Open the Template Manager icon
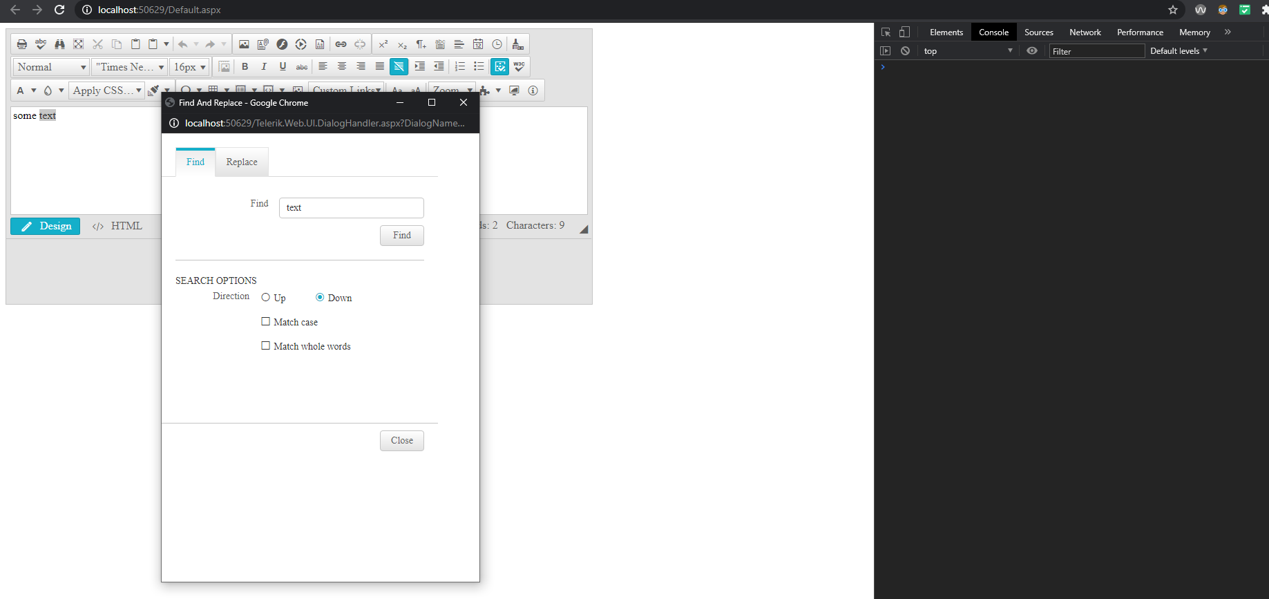This screenshot has width=1269, height=599. (x=320, y=44)
